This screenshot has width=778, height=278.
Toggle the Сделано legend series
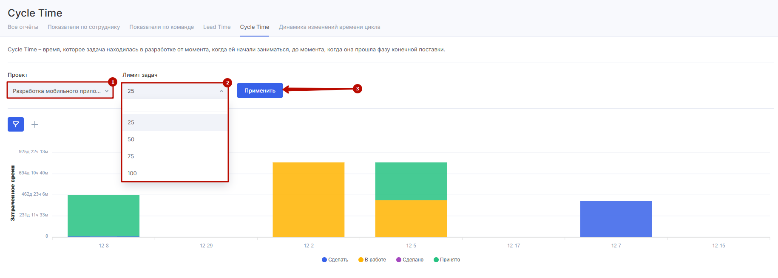tap(410, 260)
